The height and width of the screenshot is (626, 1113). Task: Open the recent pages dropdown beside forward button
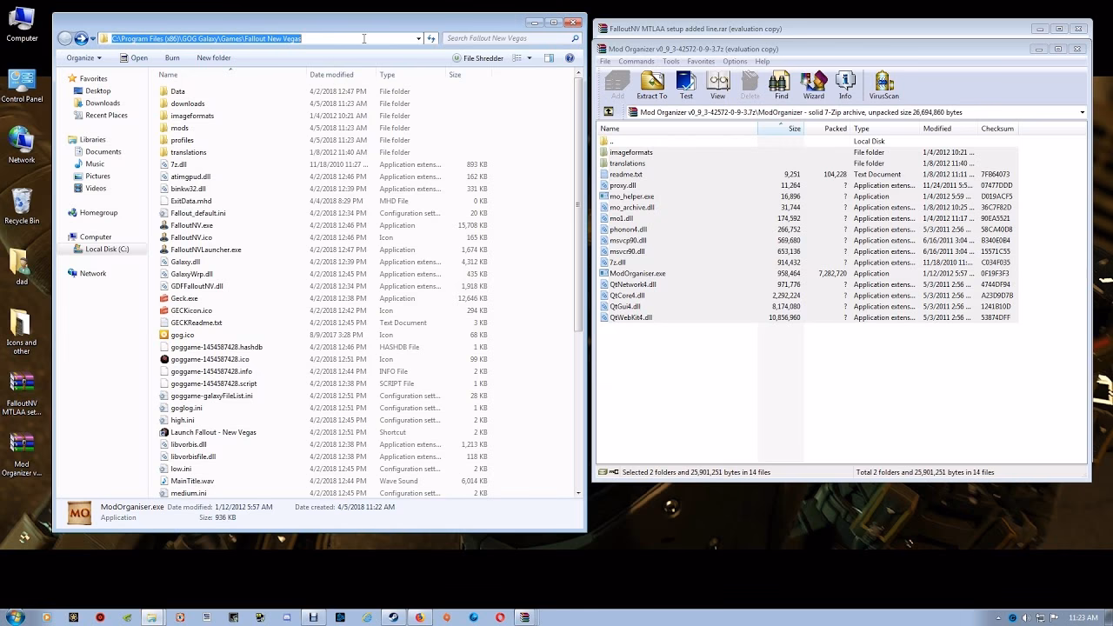coord(93,38)
